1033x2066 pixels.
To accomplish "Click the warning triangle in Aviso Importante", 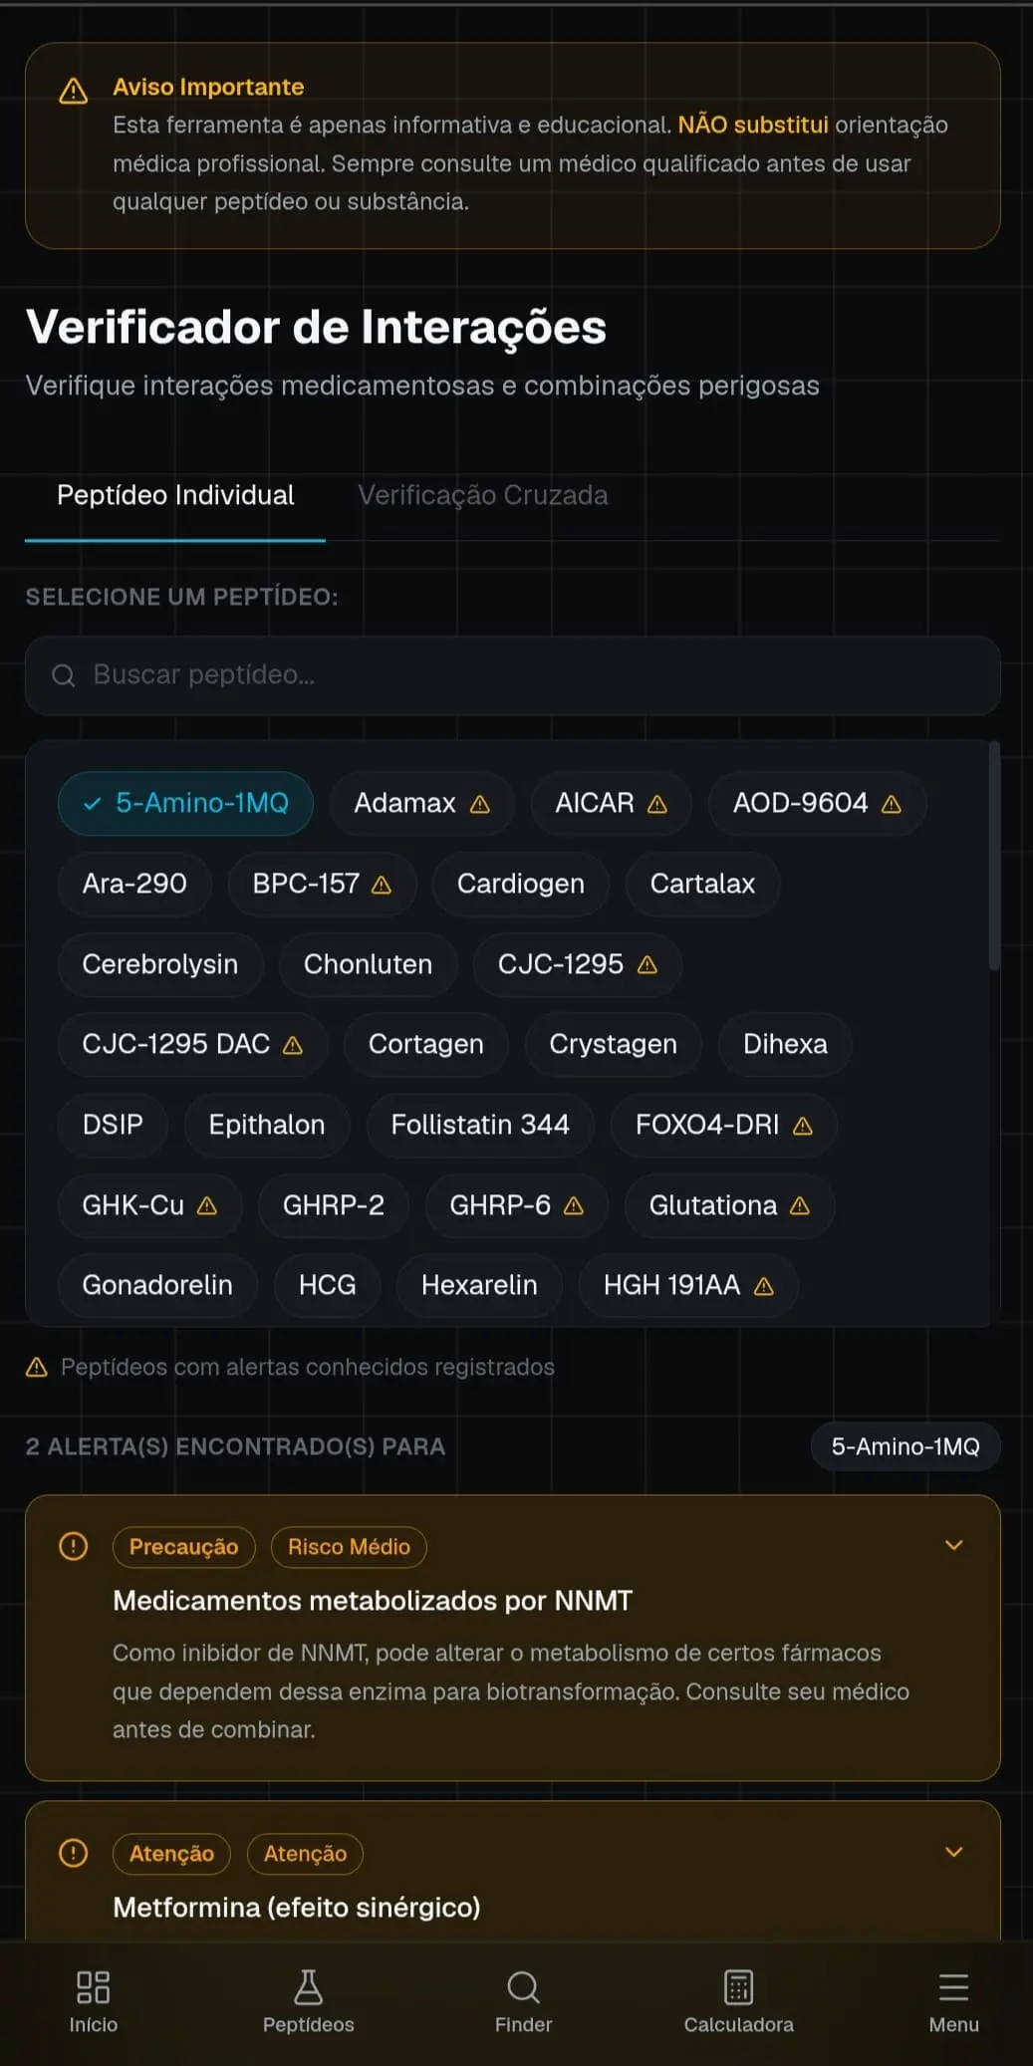I will [x=74, y=92].
